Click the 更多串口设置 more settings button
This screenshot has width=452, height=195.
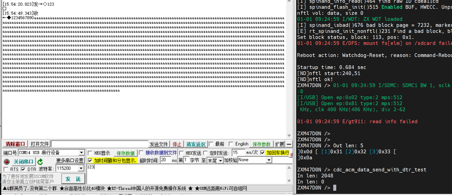tap(70, 161)
